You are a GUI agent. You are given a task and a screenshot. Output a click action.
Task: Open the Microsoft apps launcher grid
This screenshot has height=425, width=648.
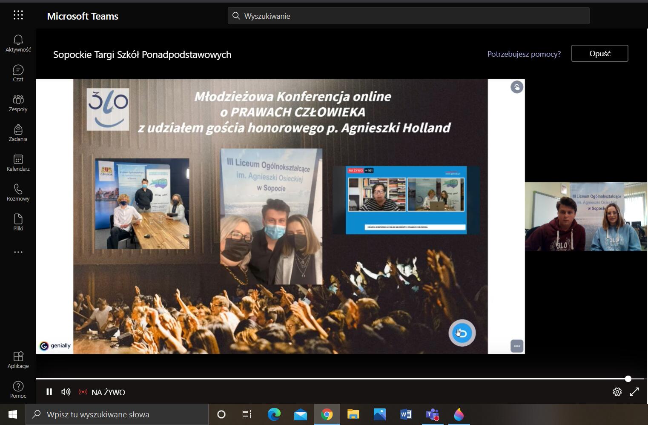tap(18, 16)
